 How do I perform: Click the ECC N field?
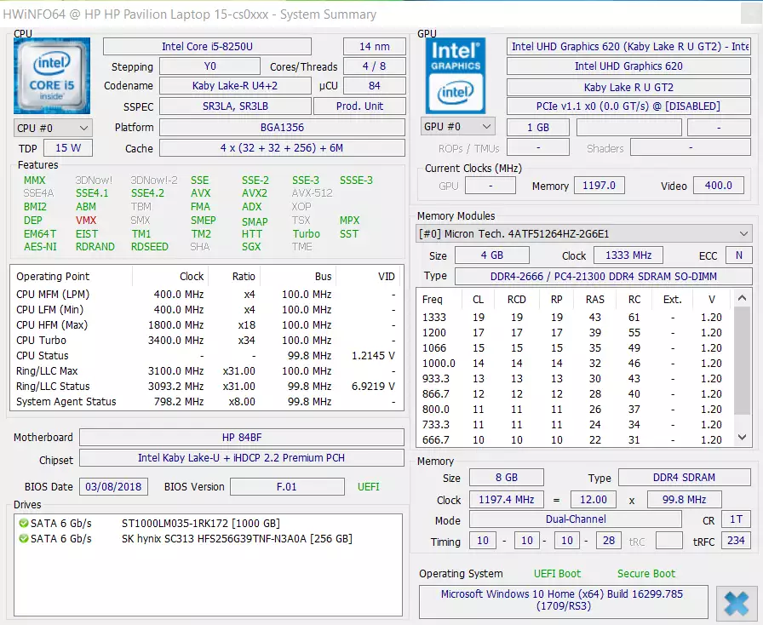pyautogui.click(x=738, y=255)
